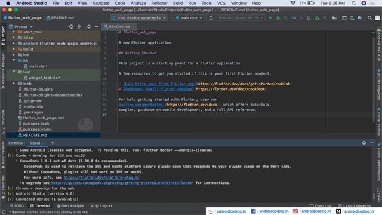Open the Terminal settings gear
Image resolution: width=382 pixels, height=215 pixels.
(363, 143)
